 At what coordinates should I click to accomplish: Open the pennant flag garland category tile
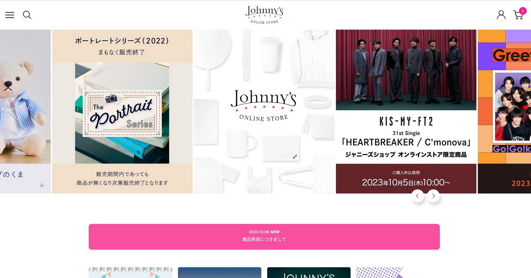[130, 272]
